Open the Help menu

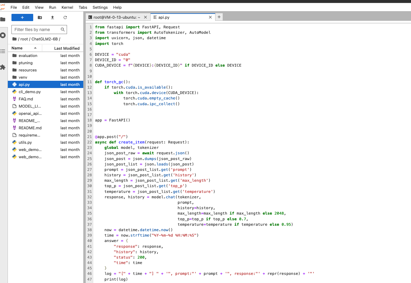tap(117, 7)
